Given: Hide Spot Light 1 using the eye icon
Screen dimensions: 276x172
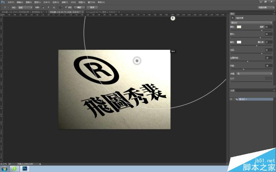Looking at the screenshot, I should (x=231, y=99).
